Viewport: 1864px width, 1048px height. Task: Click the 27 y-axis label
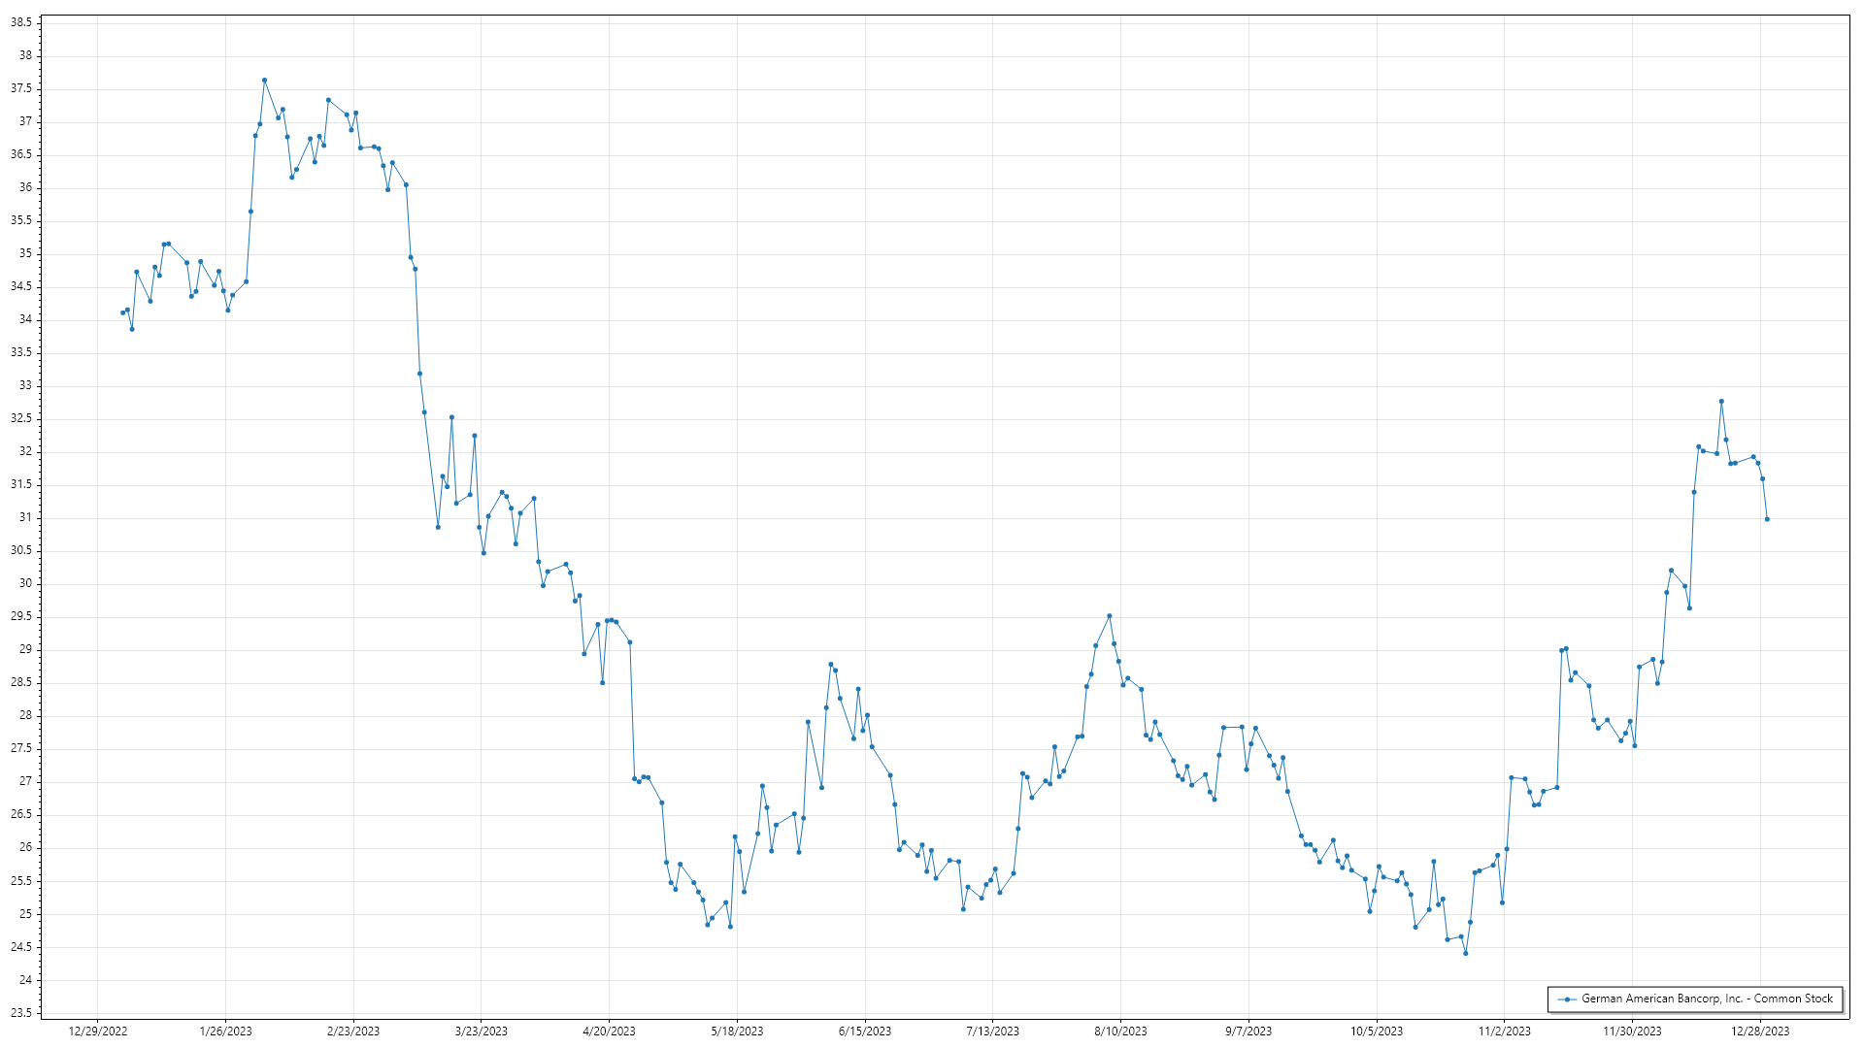[x=25, y=781]
